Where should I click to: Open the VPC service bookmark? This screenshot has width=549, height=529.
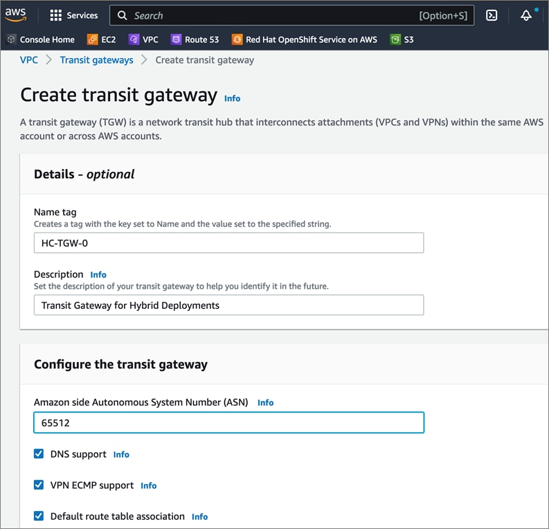pos(143,39)
